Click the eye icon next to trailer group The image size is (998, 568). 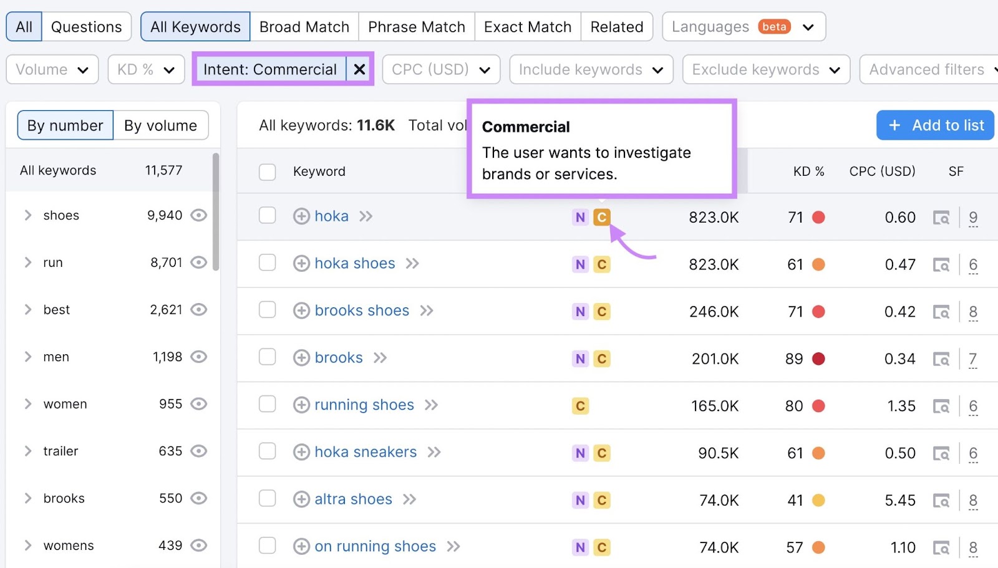coord(198,451)
